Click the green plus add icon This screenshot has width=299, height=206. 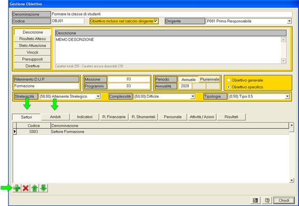click(x=17, y=188)
